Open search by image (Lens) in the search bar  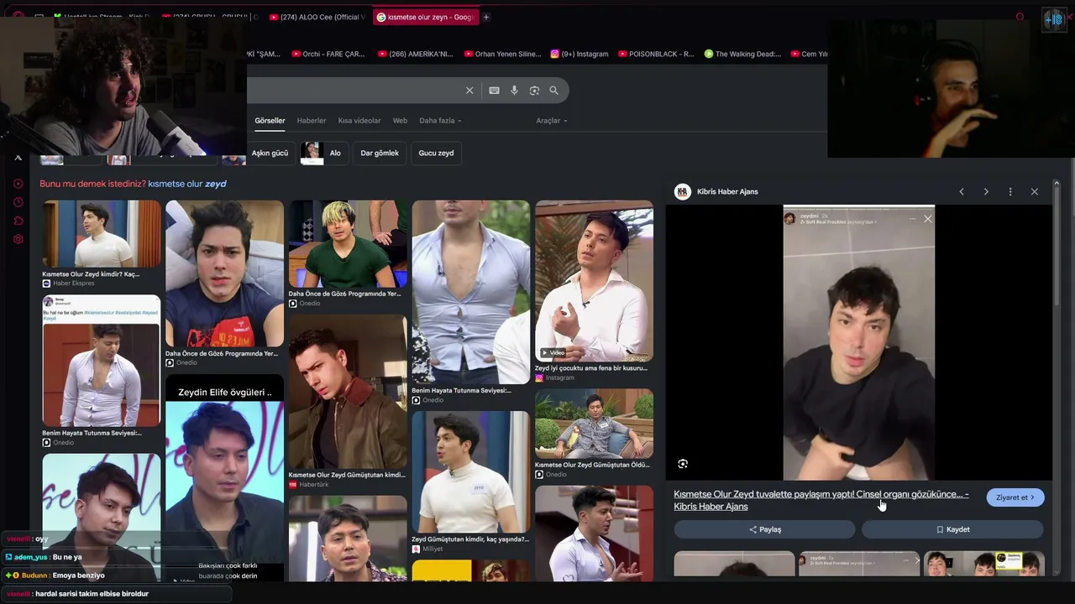point(534,91)
